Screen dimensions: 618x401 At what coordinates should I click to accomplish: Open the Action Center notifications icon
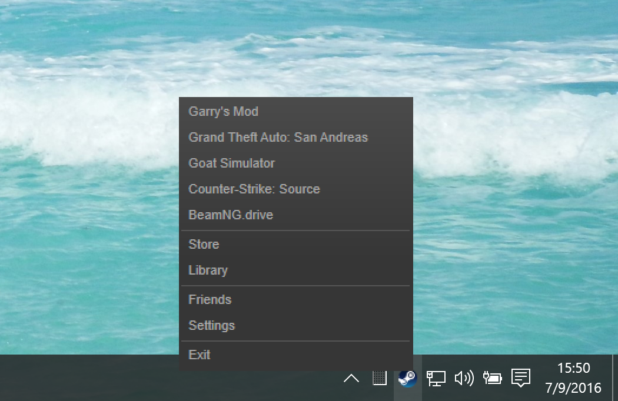pos(521,378)
